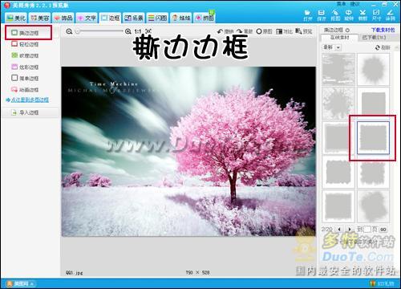
Task: Go to next material page arrow
Action: (x=350, y=230)
